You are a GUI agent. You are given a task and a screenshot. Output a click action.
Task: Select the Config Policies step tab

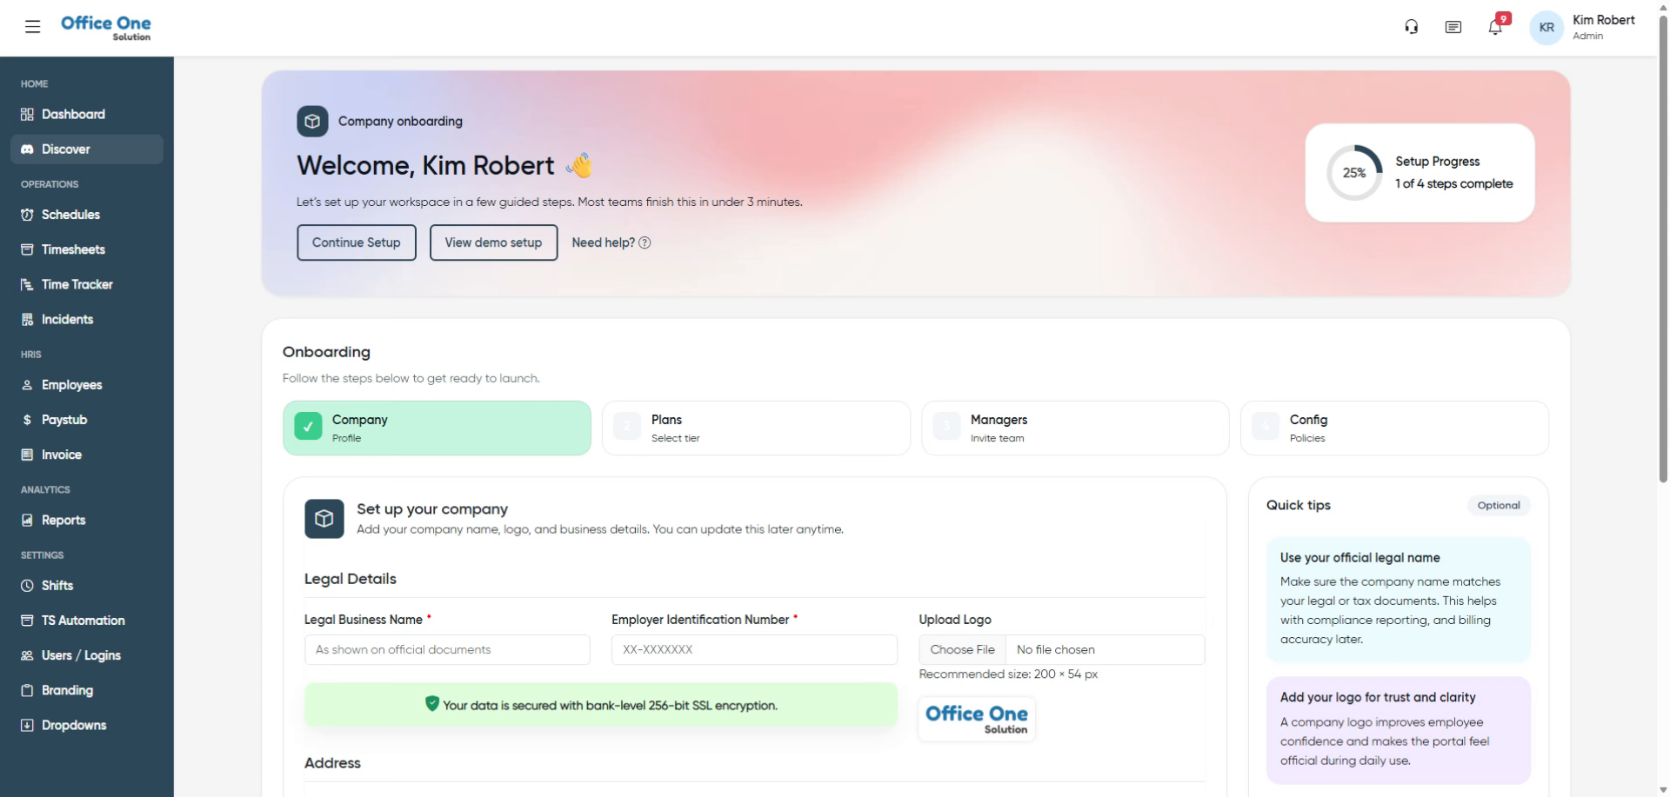click(x=1393, y=428)
